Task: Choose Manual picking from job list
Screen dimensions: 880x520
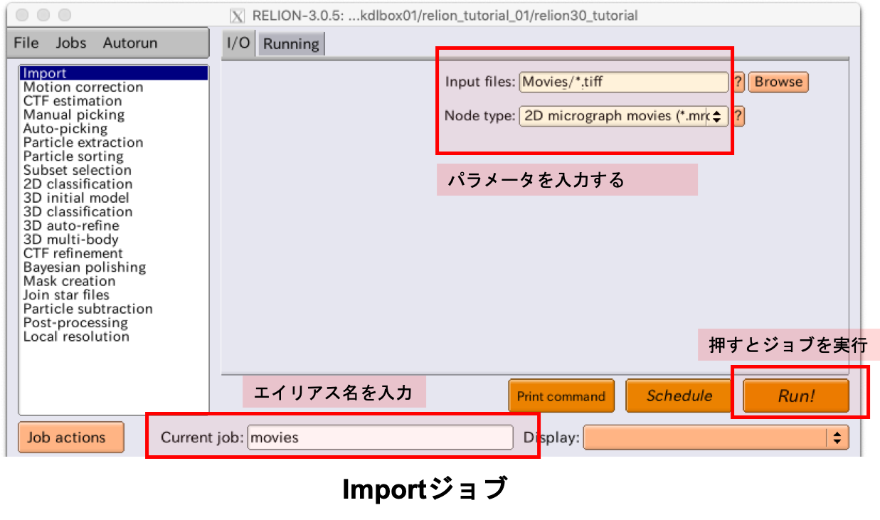Action: tap(115, 115)
